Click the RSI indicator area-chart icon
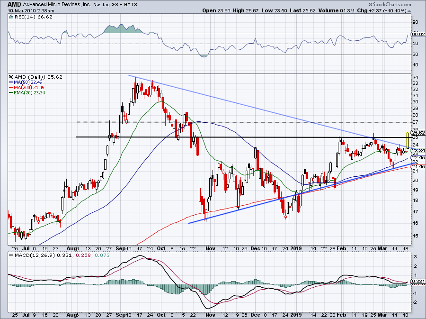Screen dimensions: 426x319 (x=11, y=17)
